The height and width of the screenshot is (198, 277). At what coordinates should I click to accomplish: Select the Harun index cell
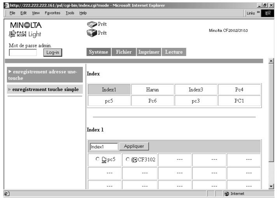pyautogui.click(x=153, y=89)
